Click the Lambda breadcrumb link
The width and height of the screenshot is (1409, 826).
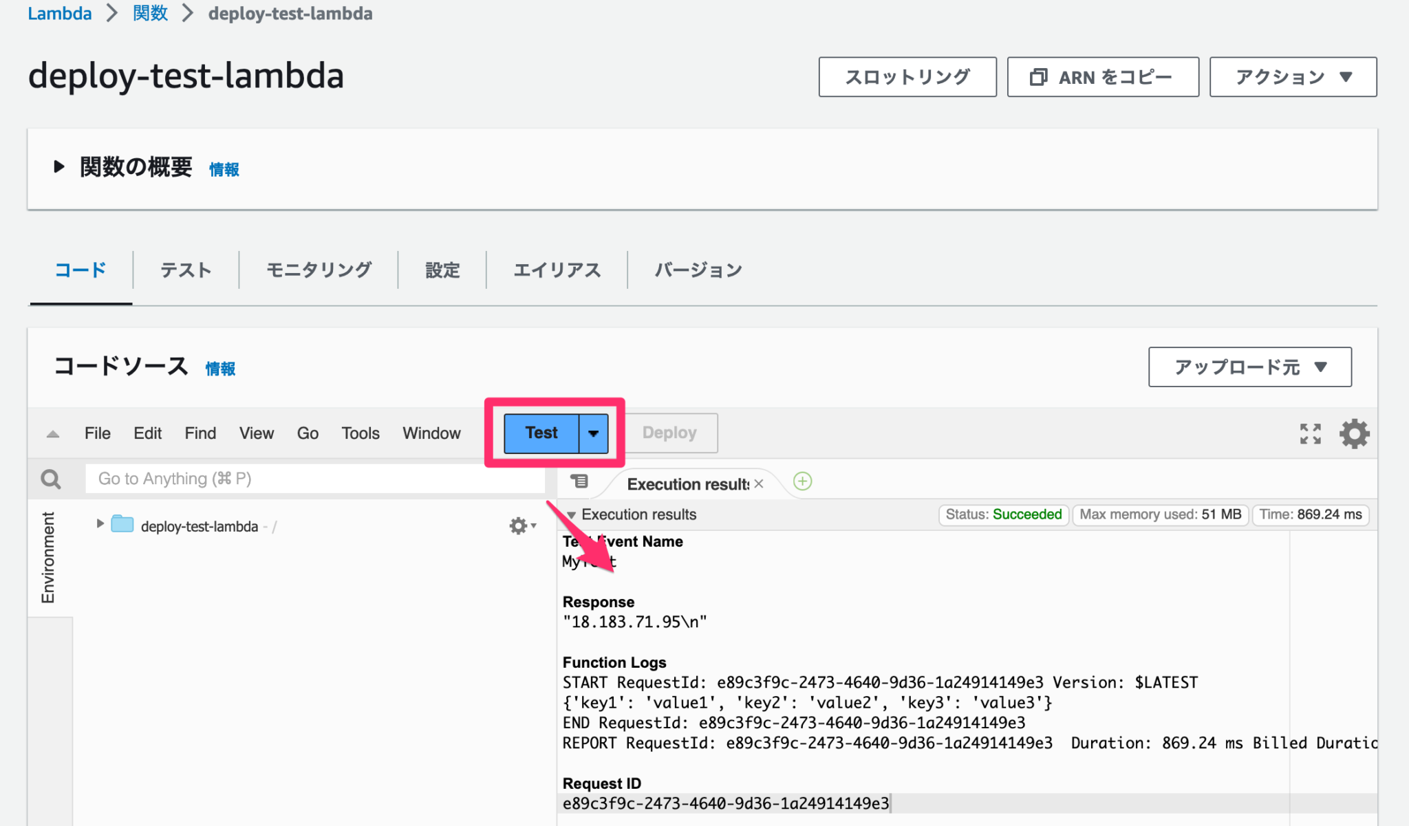59,13
